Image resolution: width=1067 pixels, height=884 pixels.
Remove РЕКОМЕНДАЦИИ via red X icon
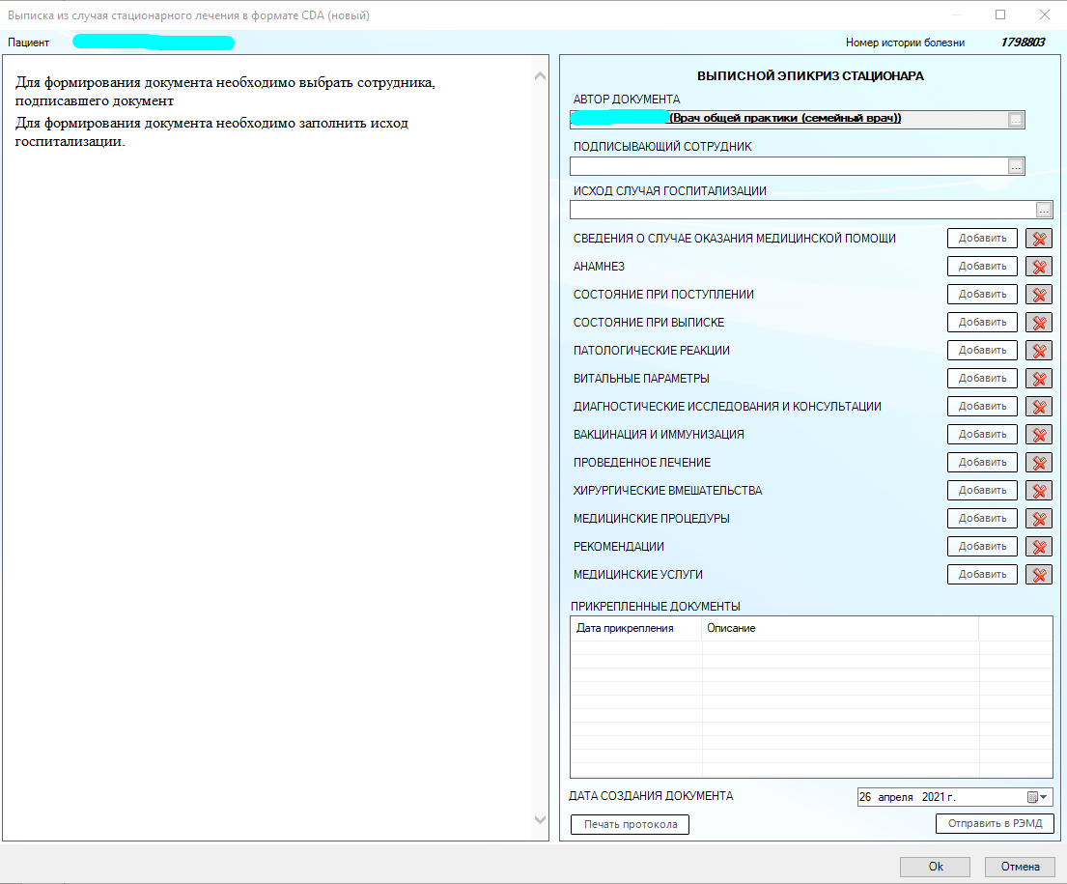(x=1038, y=546)
